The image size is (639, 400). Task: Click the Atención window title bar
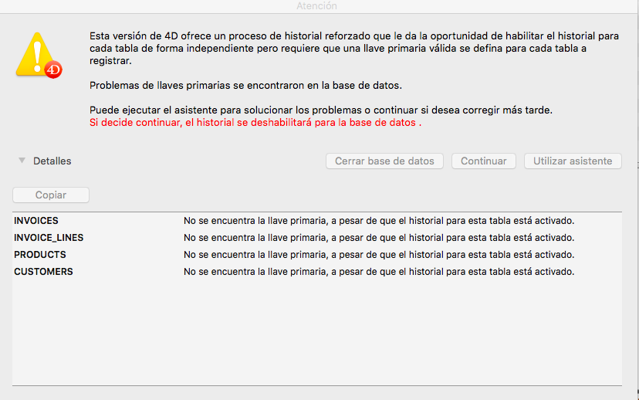tap(316, 6)
